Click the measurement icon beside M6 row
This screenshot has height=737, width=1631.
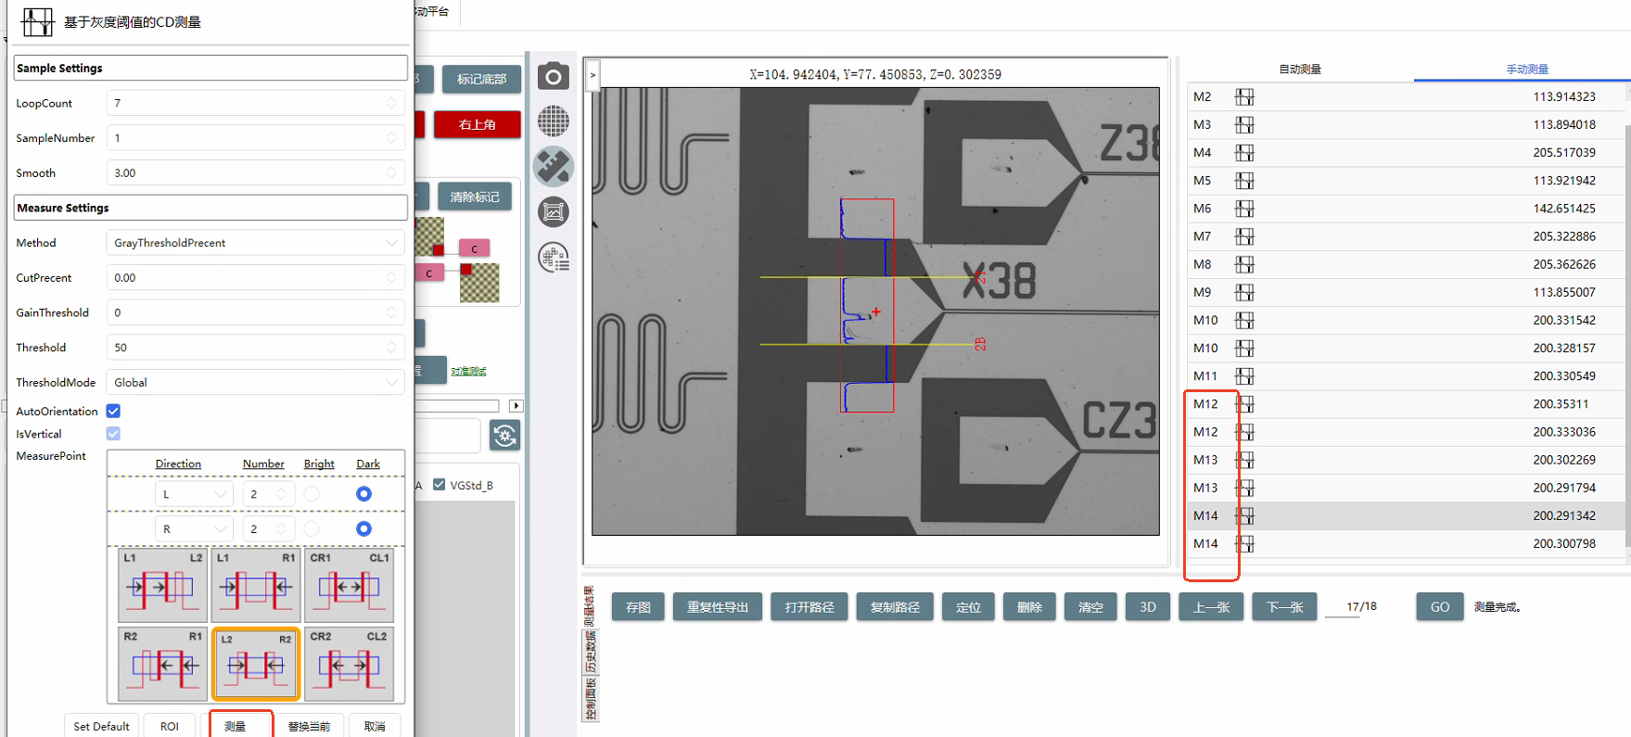point(1244,209)
